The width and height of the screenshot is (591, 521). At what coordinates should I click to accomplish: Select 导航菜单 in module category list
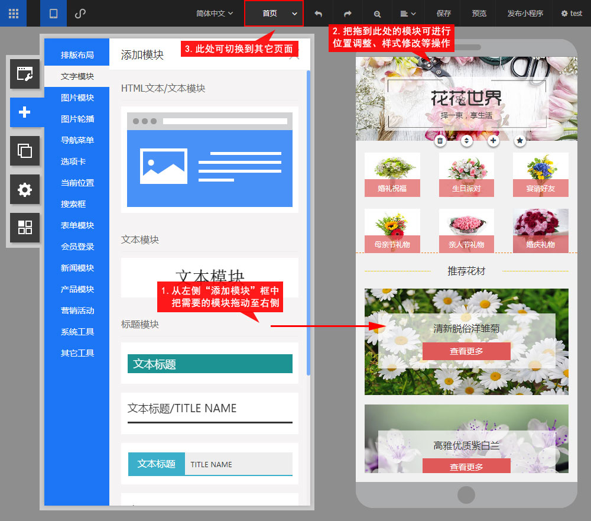pyautogui.click(x=77, y=140)
